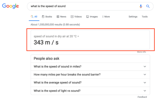The height and width of the screenshot is (100, 156).
Task: Click the blue magnifying glass search icon
Action: pos(148,6)
